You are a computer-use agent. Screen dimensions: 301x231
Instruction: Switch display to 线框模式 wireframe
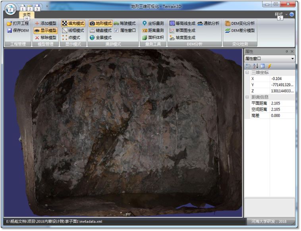coord(73,31)
